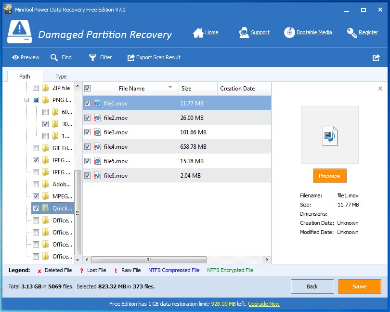The width and height of the screenshot is (390, 312).
Task: Open the Bootable Media link
Action: click(314, 32)
